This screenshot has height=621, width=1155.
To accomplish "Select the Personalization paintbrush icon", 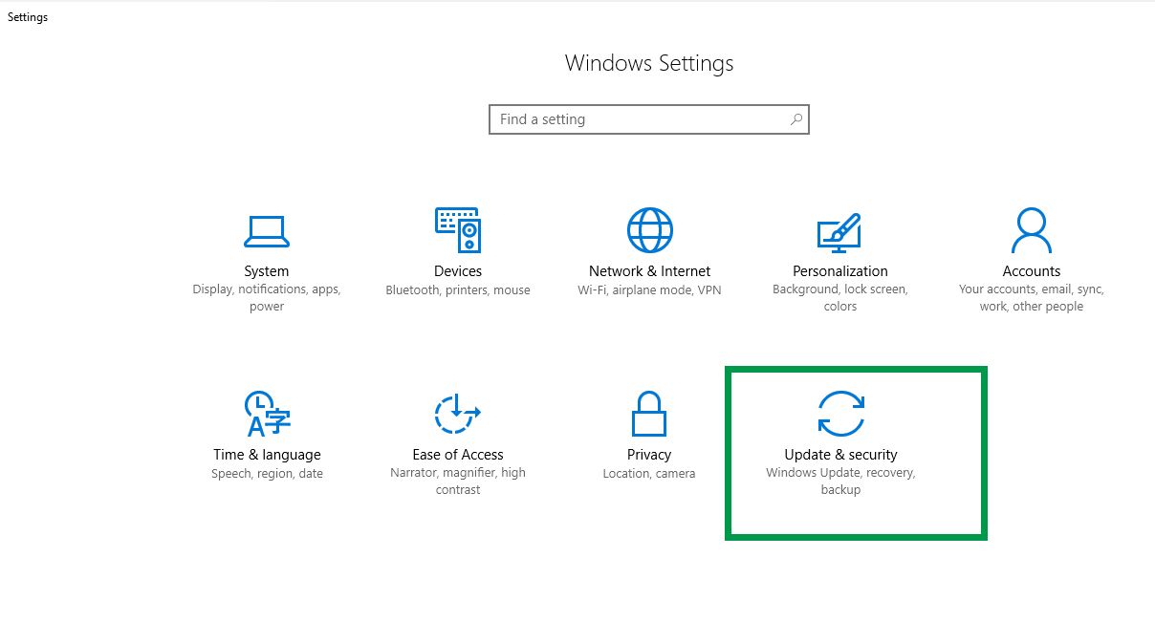I will (x=839, y=231).
